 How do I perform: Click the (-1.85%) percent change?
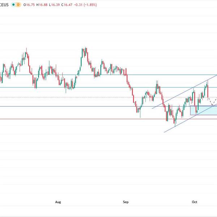tap(90, 5)
